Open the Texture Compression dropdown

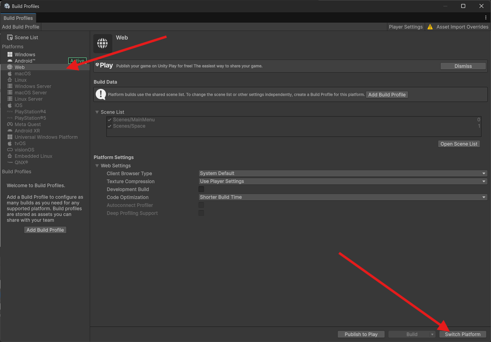343,181
